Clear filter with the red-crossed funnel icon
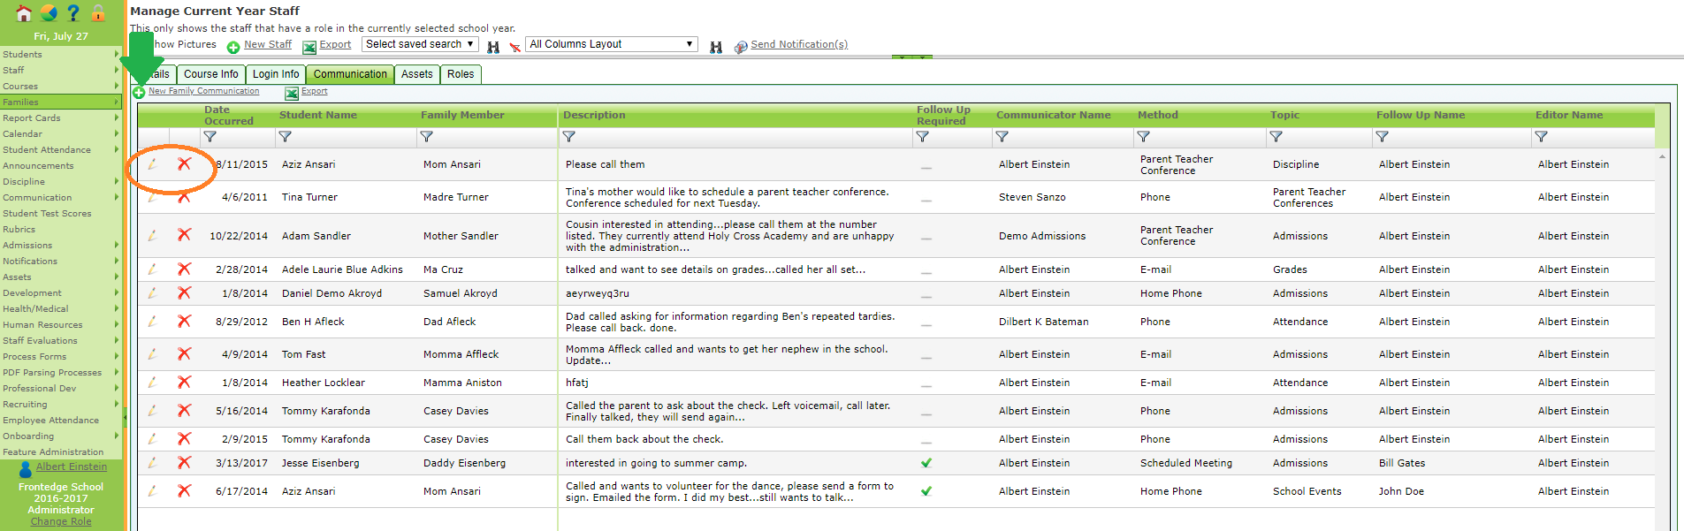The image size is (1684, 531). pos(514,47)
